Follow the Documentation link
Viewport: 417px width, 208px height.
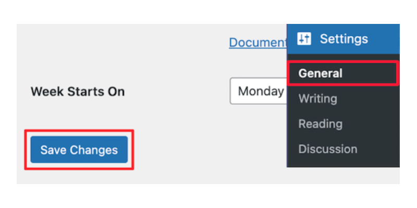pos(258,42)
